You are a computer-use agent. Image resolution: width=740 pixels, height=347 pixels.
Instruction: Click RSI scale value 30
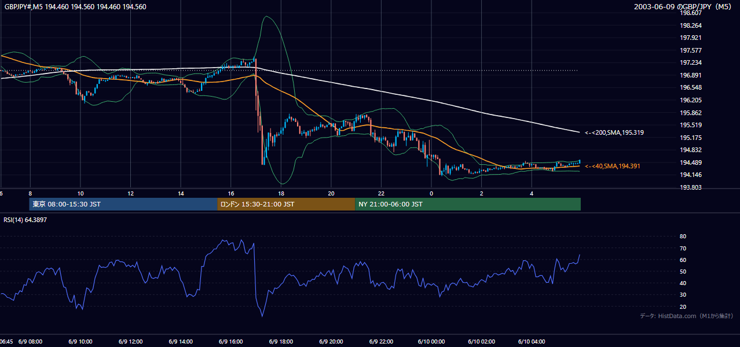pos(683,294)
